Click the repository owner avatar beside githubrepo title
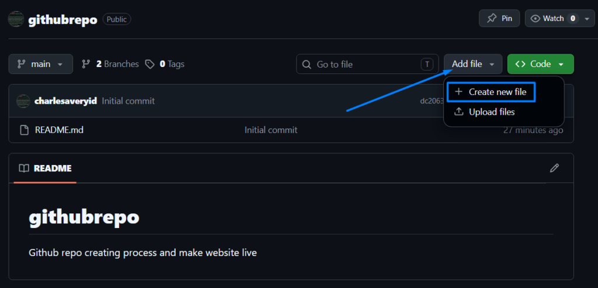The height and width of the screenshot is (288, 598). (x=16, y=19)
